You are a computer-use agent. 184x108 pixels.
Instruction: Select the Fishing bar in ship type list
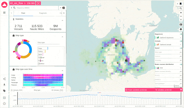click(x=42, y=51)
